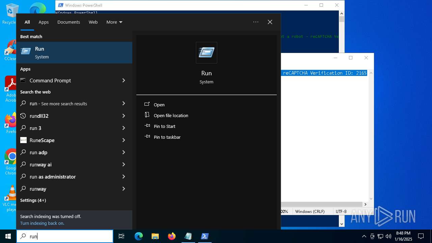Open the action center notifications icon
432x243 pixels.
pyautogui.click(x=421, y=236)
